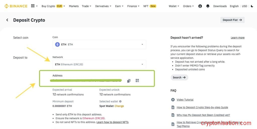257x129 pixels.
Task: Open the Markets menu item
Action: [x=74, y=6]
